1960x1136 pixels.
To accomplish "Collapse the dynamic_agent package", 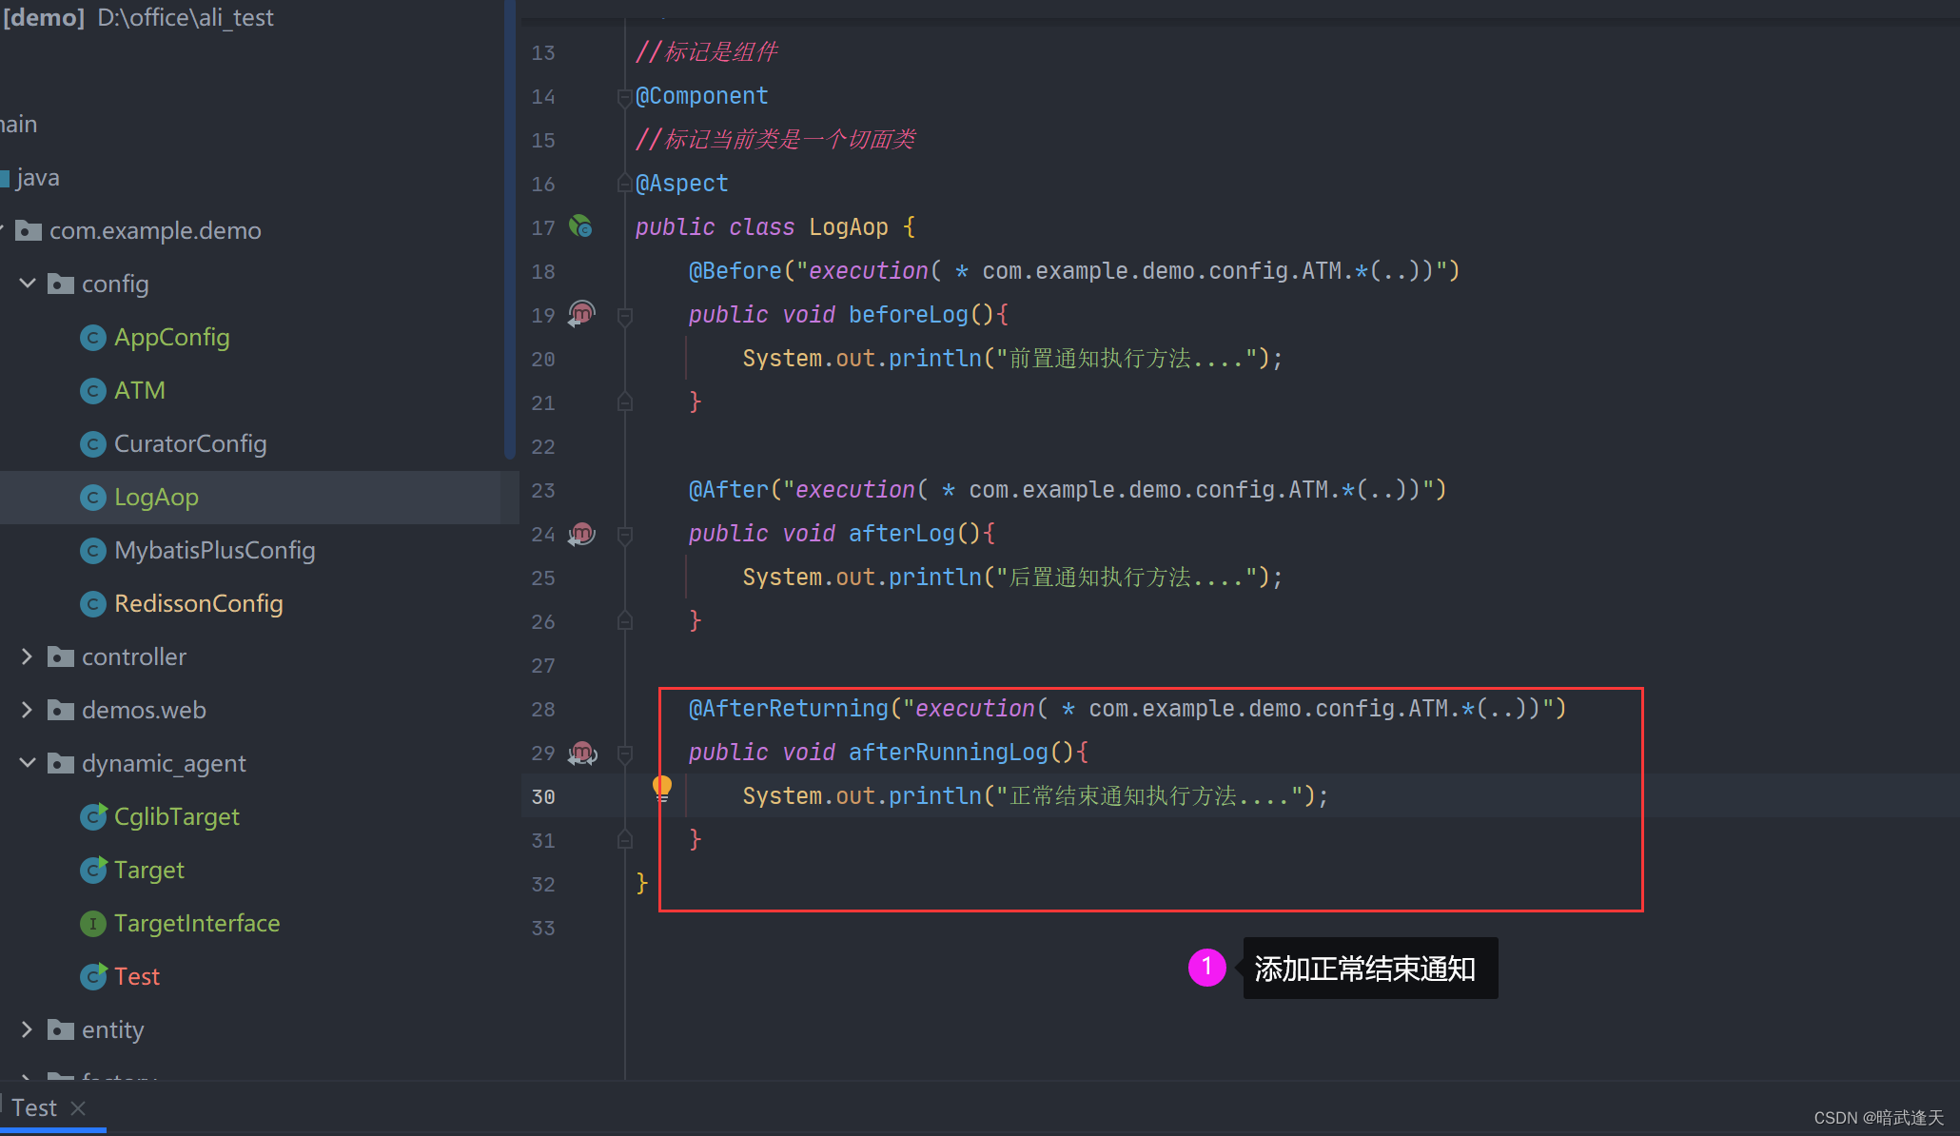I will pos(28,763).
